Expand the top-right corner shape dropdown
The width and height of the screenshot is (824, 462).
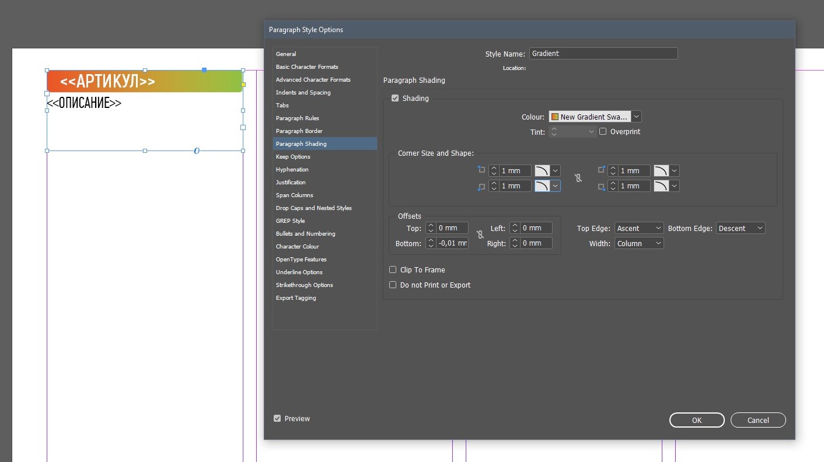[x=675, y=170]
